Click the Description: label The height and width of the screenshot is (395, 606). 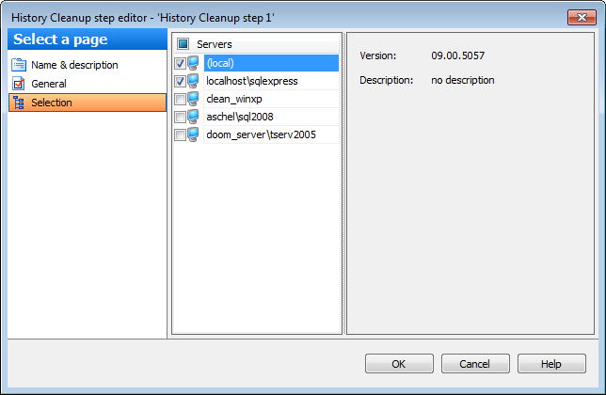point(386,80)
